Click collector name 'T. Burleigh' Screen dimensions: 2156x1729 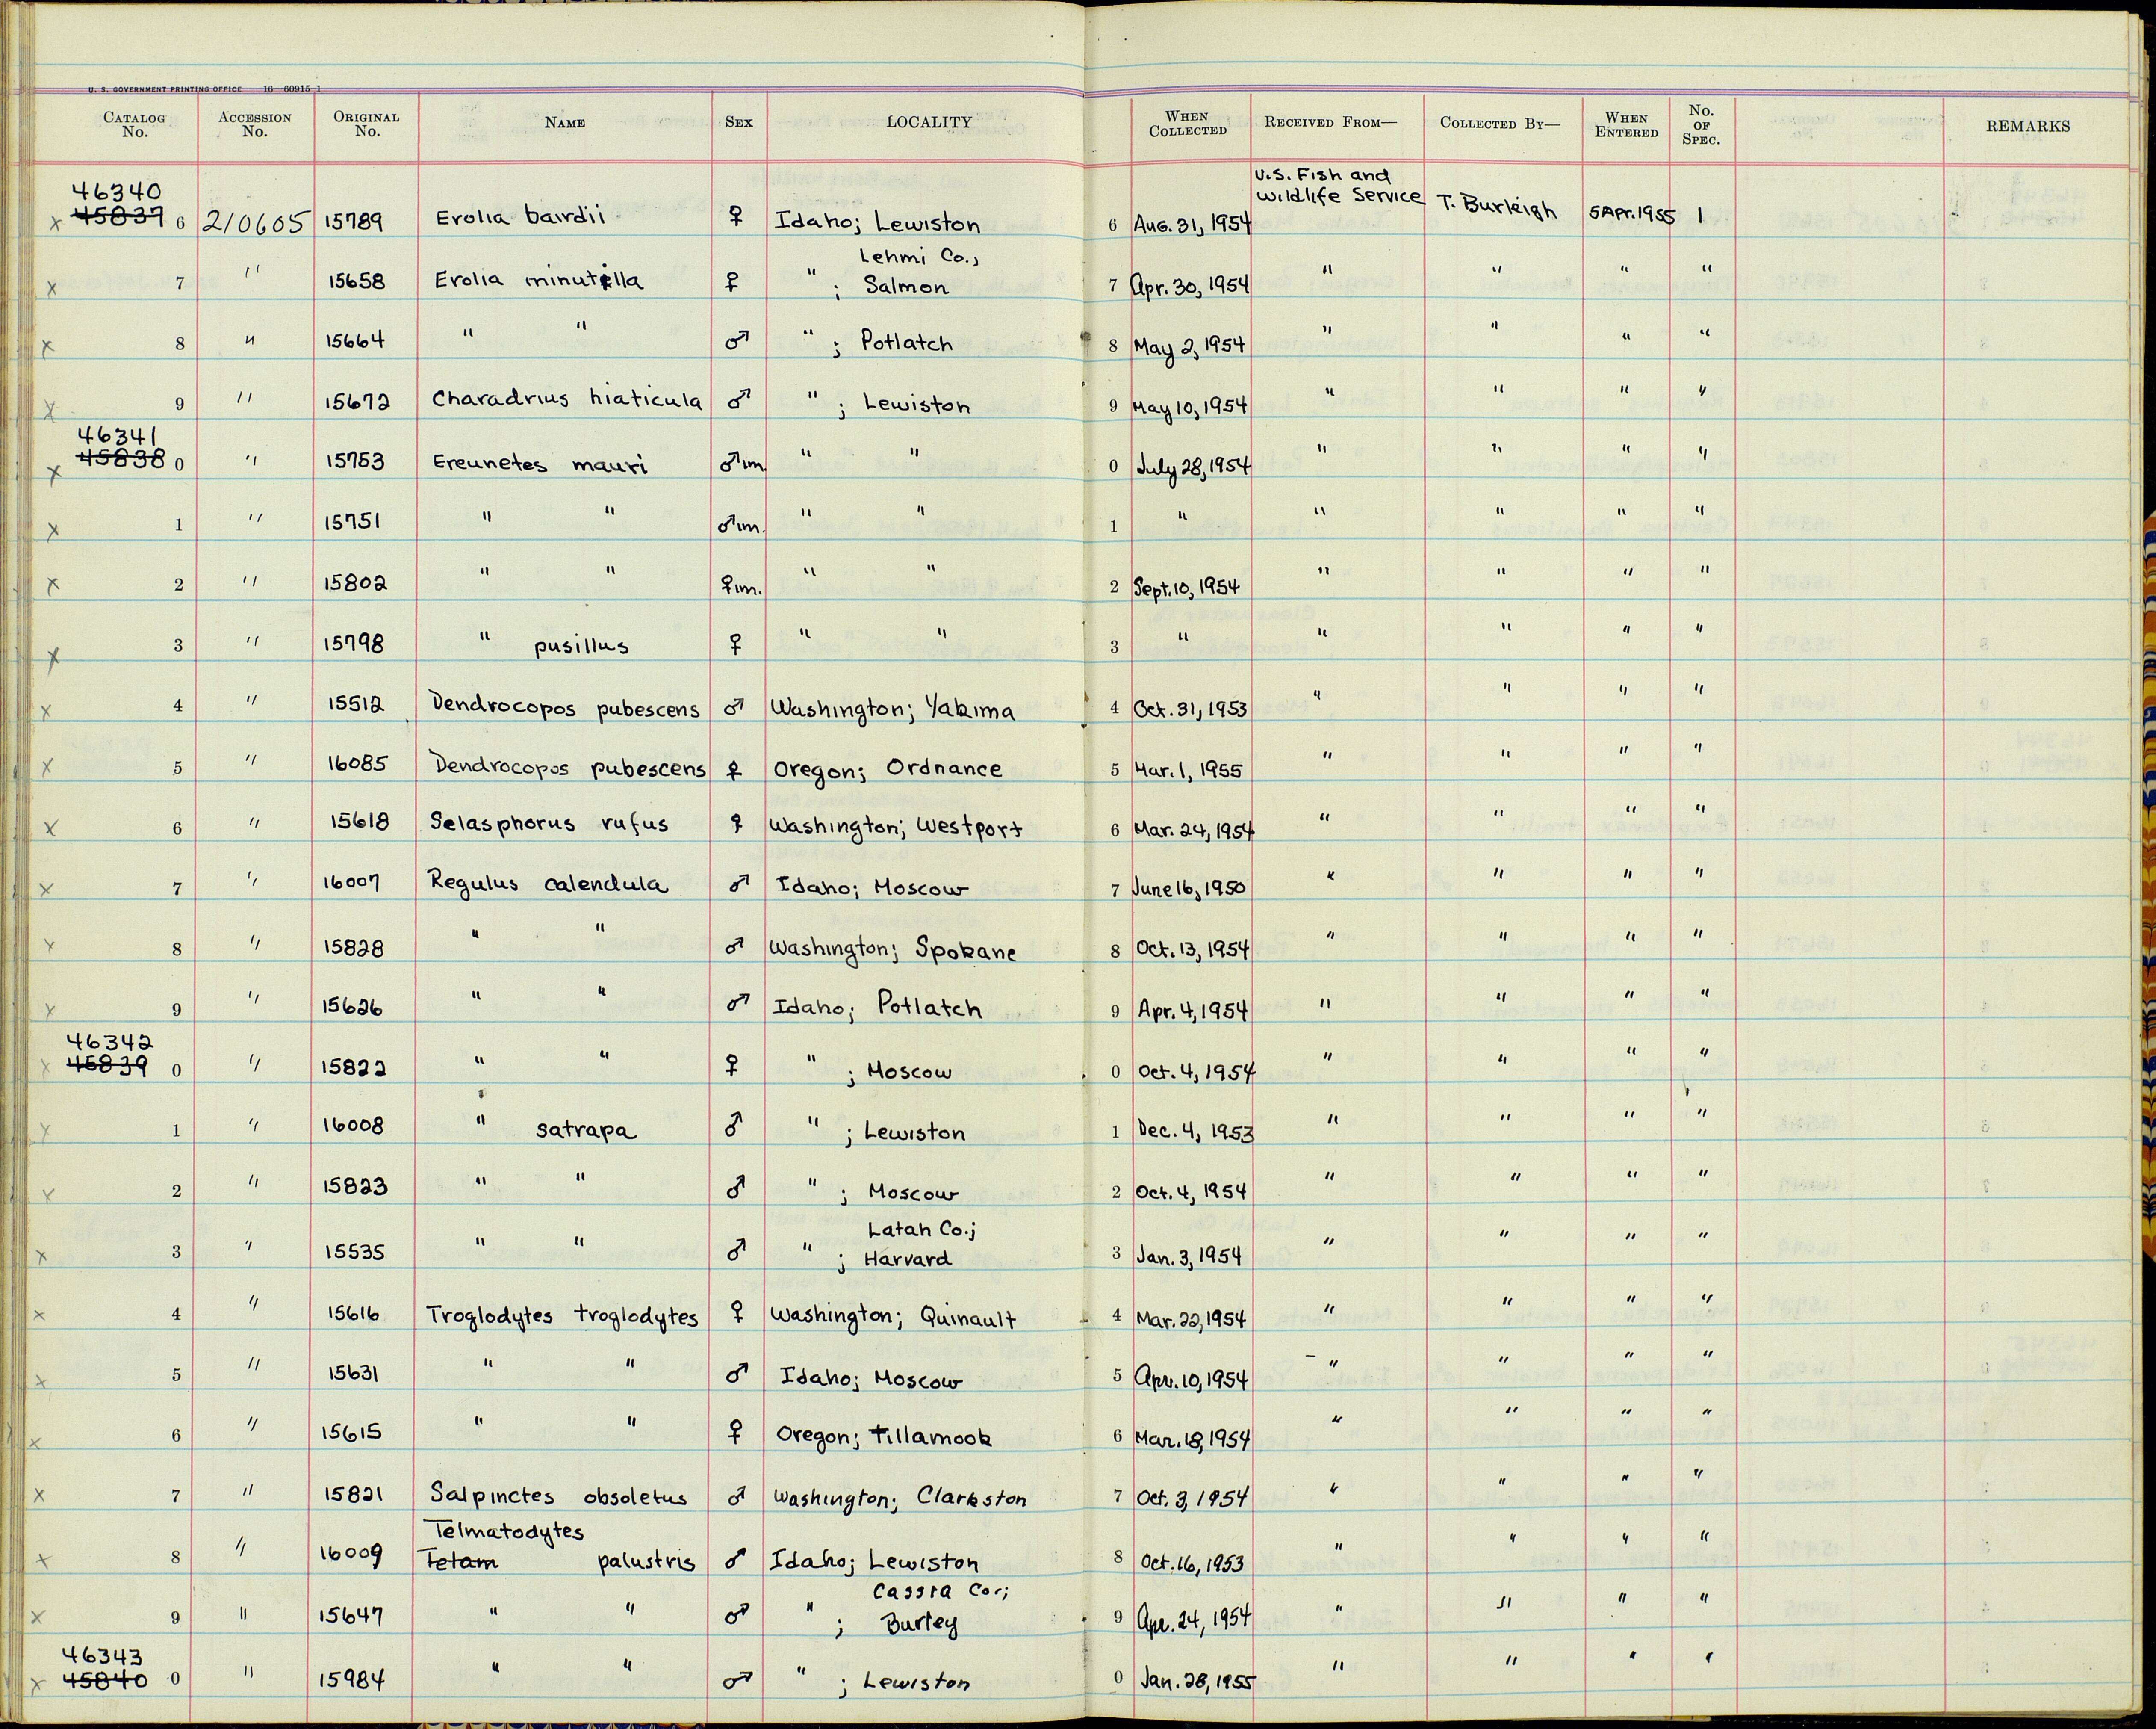tap(1497, 207)
